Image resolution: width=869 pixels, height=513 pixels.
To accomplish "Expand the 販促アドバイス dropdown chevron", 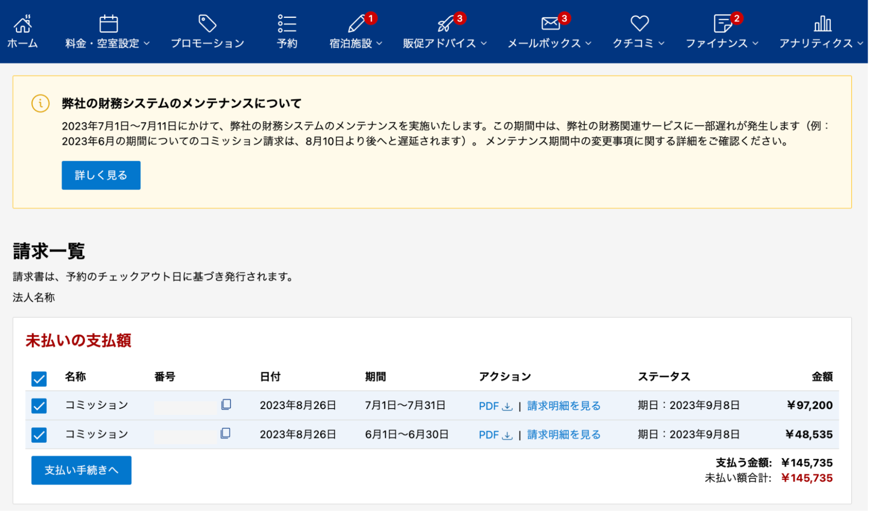I will point(484,43).
